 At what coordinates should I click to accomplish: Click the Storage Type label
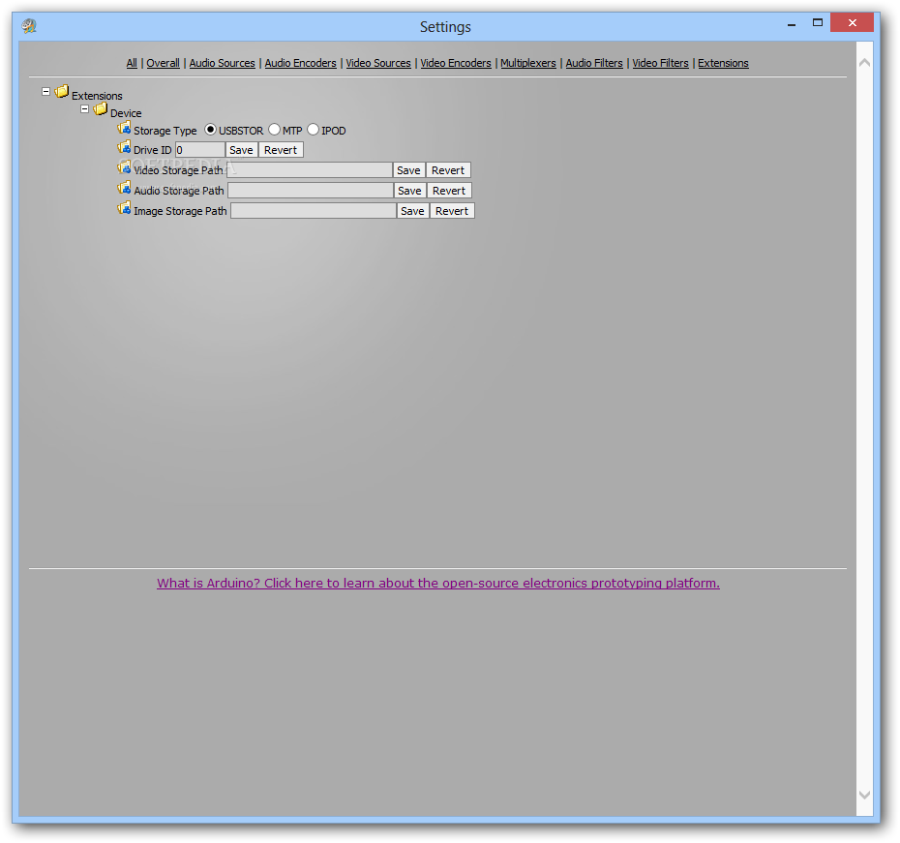pyautogui.click(x=165, y=131)
